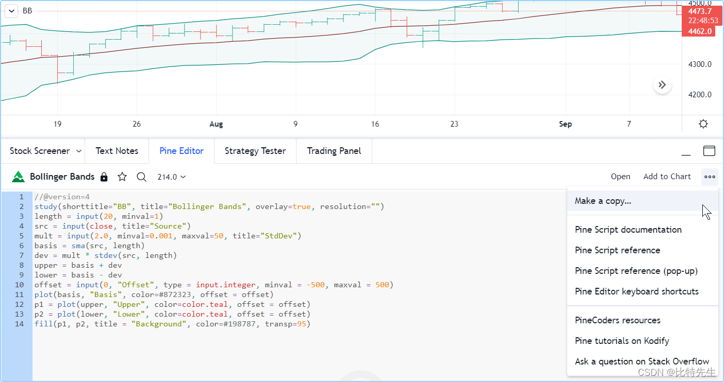
Task: Collapse the BB indicator legend chevron
Action: point(11,11)
